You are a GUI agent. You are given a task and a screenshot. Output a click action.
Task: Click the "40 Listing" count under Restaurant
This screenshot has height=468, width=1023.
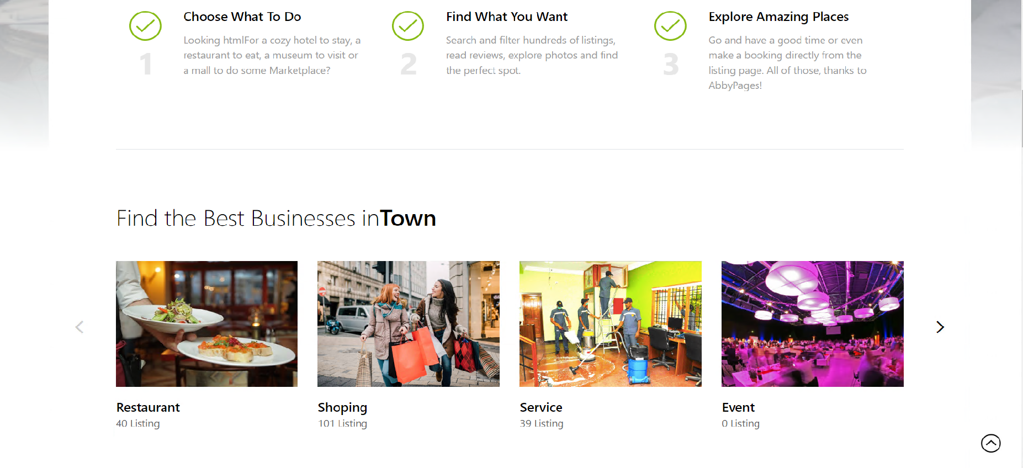(138, 423)
